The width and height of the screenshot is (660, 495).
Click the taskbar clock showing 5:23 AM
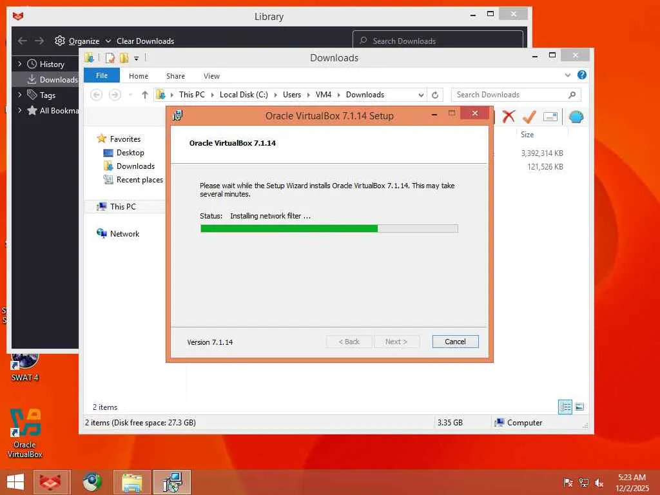click(x=632, y=482)
